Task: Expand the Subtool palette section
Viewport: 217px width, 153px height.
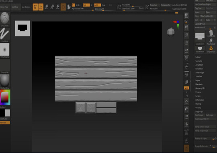Action: tap(198, 57)
